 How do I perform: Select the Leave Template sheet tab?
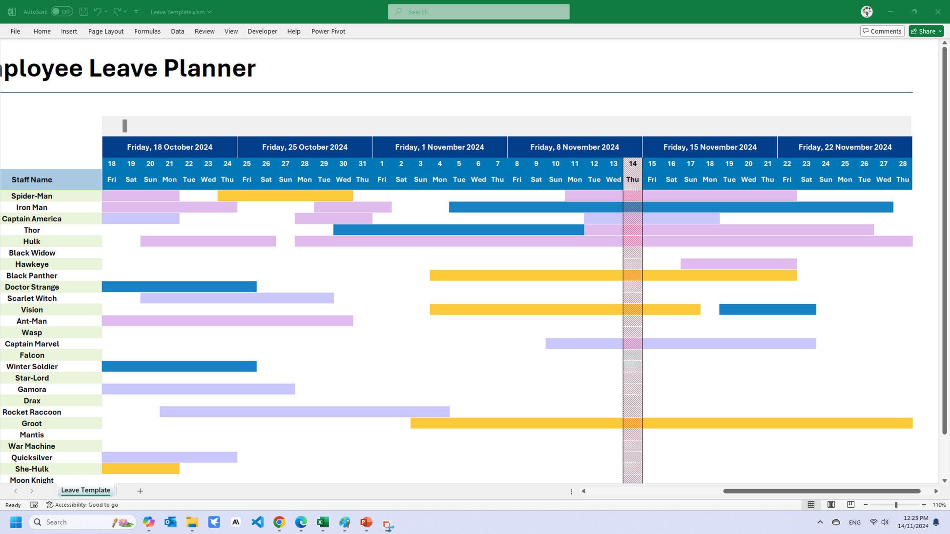pos(85,490)
